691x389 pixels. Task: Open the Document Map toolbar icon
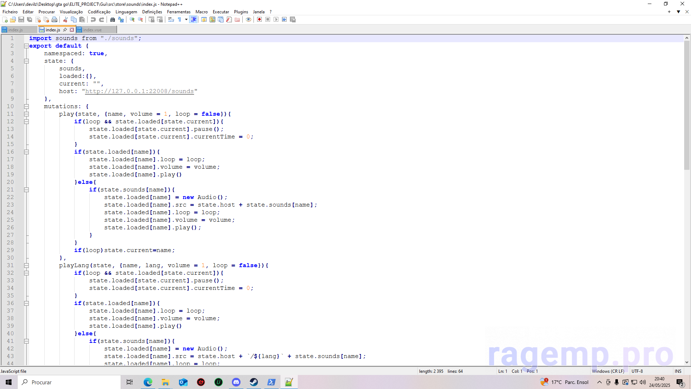212,19
